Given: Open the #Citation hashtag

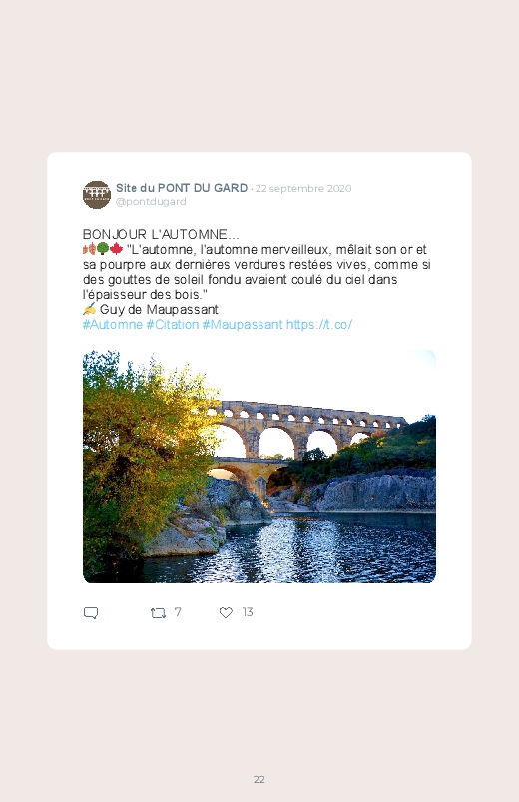Looking at the screenshot, I should click(173, 325).
